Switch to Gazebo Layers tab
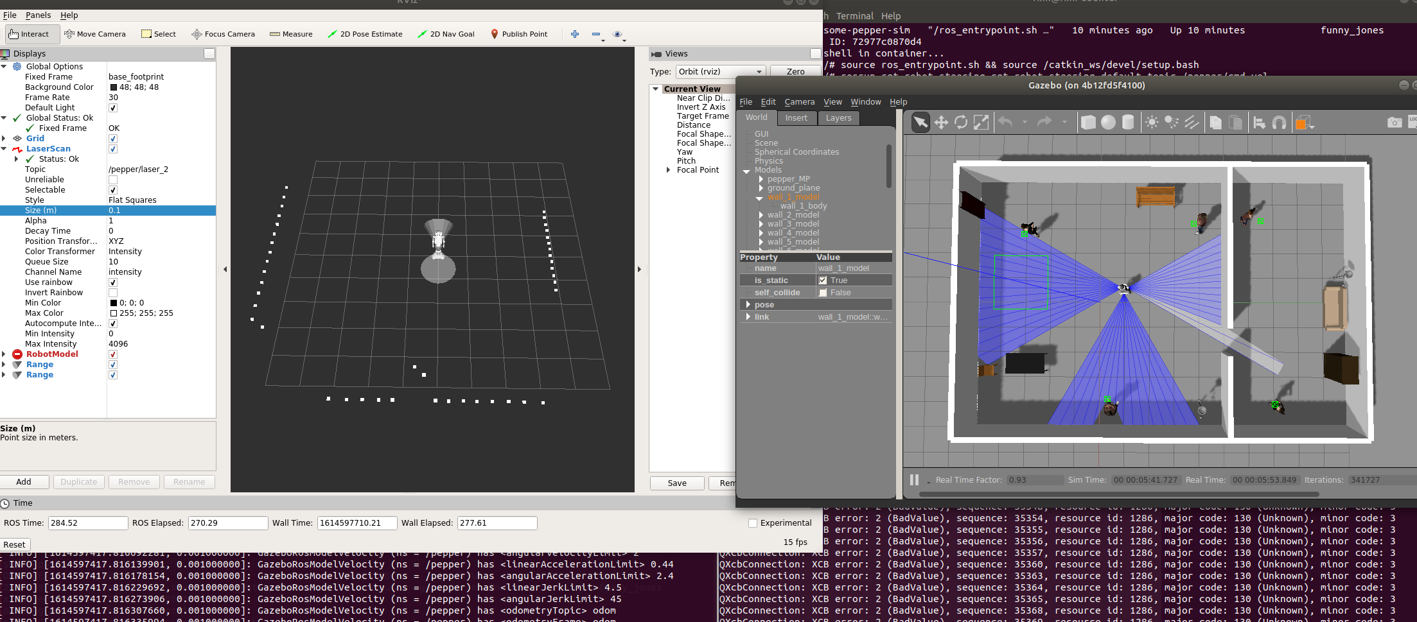This screenshot has height=622, width=1417. (x=838, y=118)
